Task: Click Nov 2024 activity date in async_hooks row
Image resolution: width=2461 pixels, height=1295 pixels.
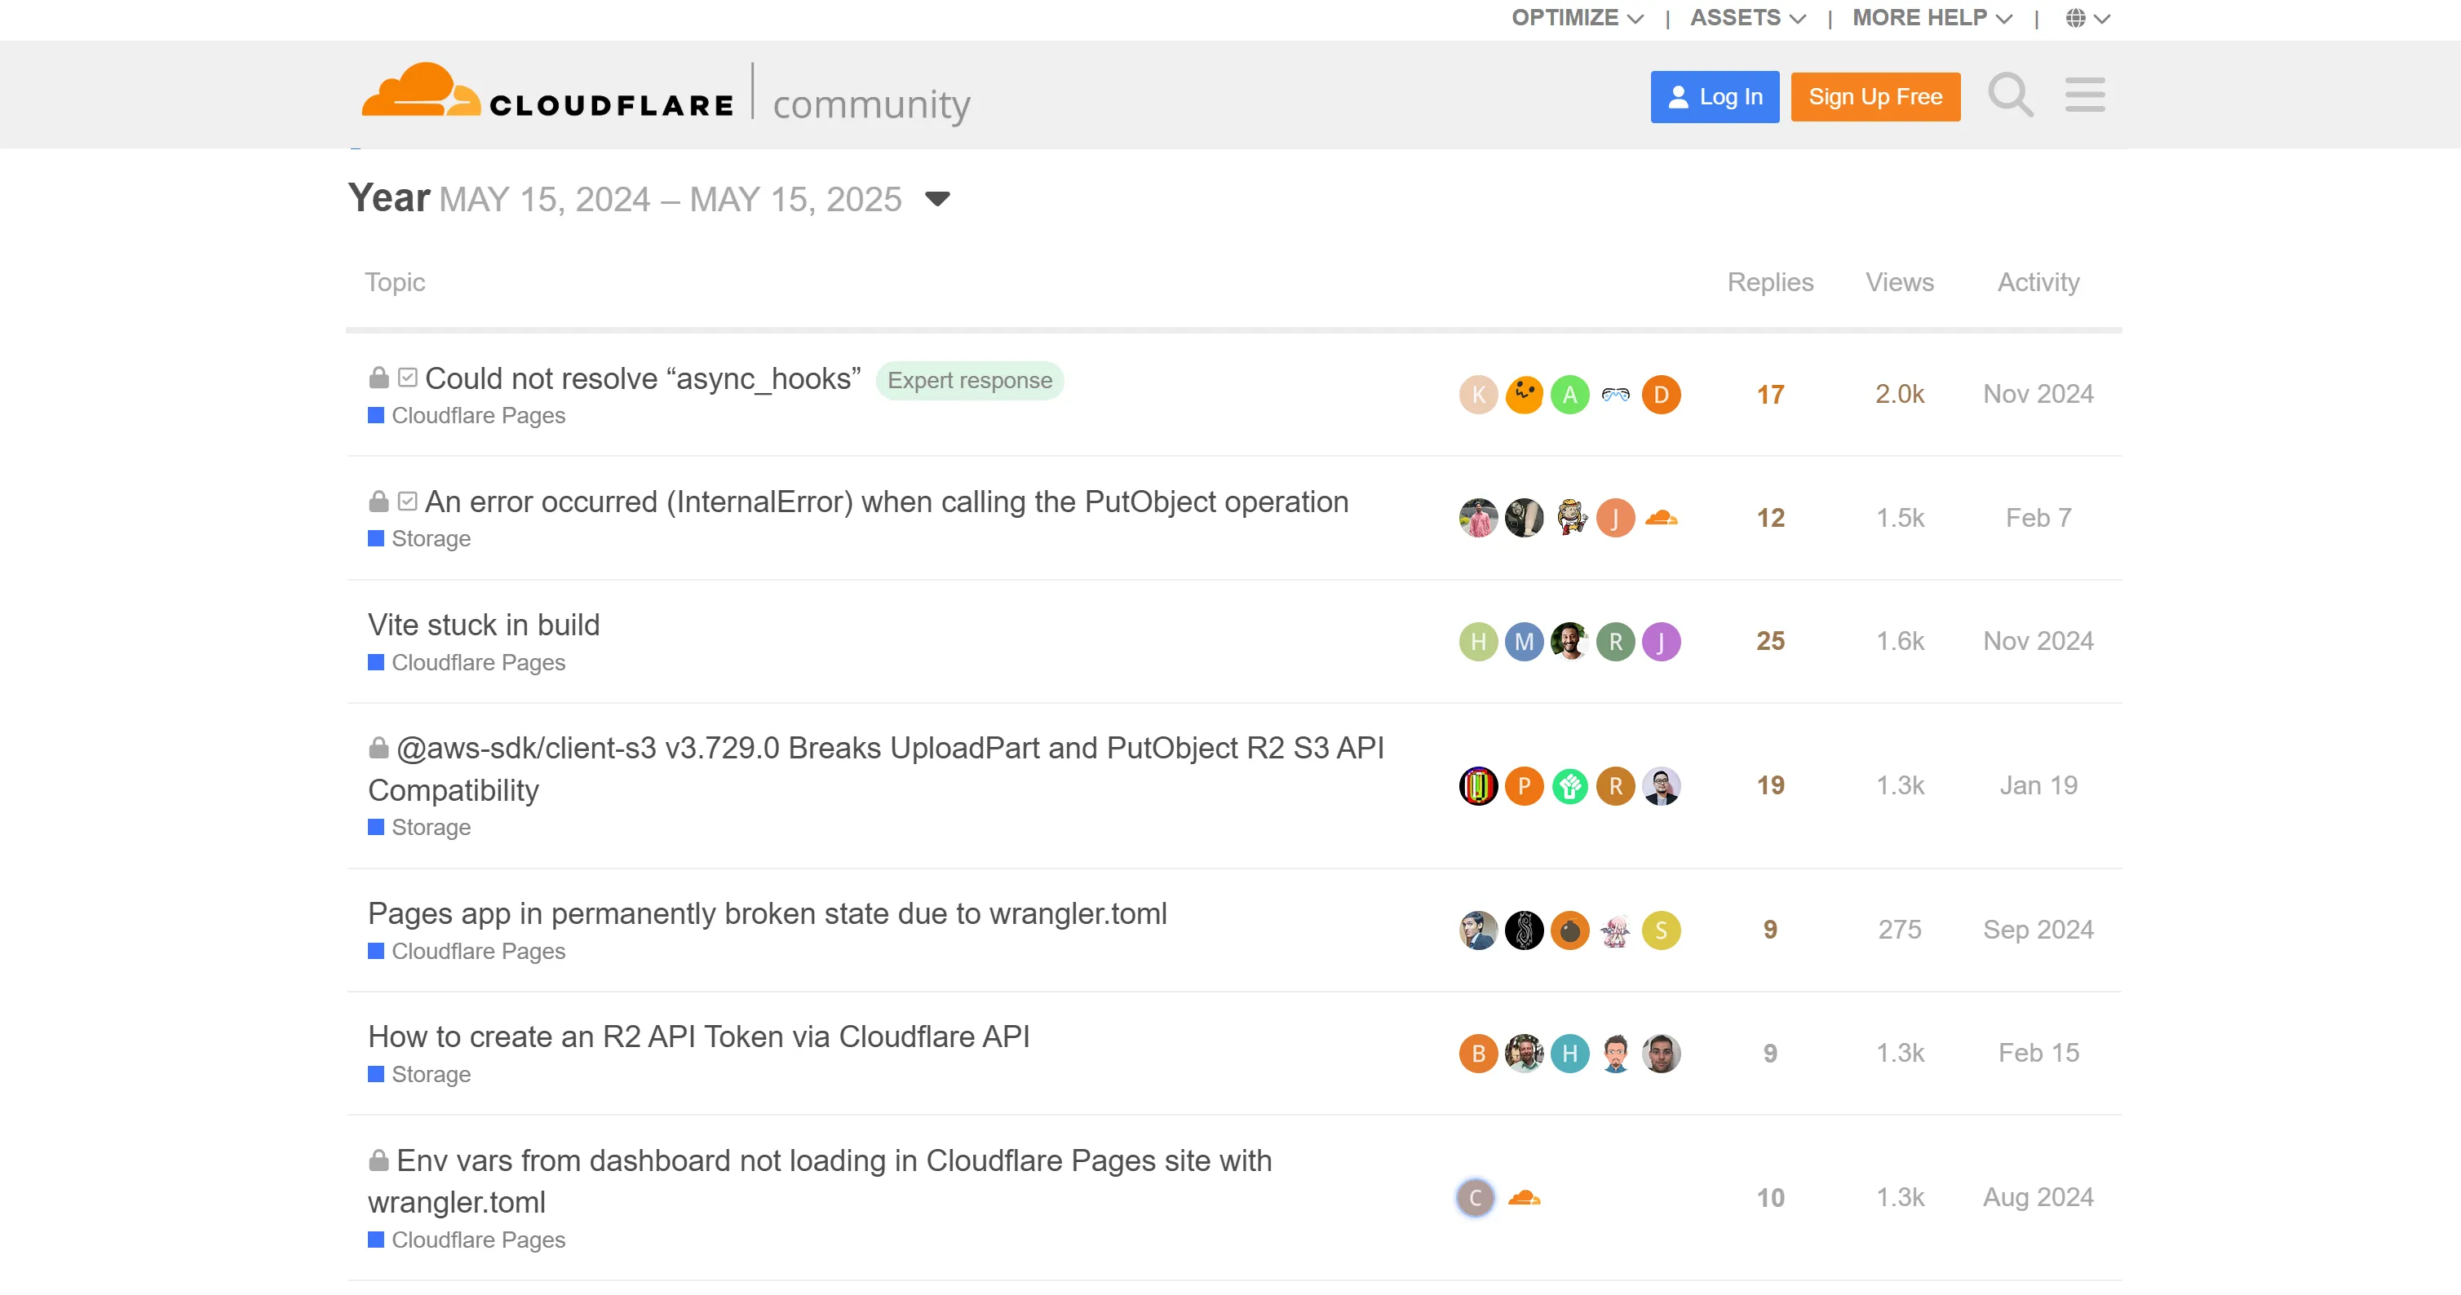Action: click(2038, 393)
